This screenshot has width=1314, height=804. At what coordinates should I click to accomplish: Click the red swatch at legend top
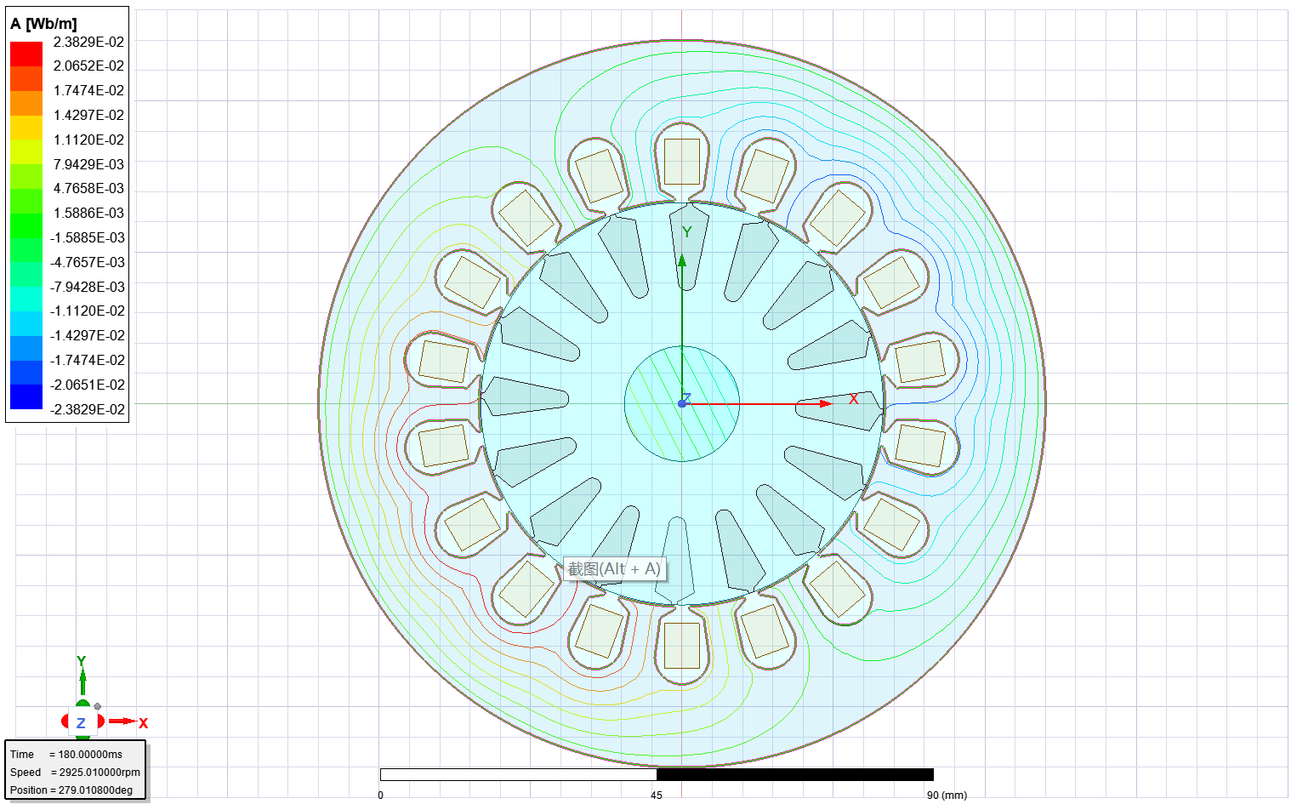click(26, 54)
